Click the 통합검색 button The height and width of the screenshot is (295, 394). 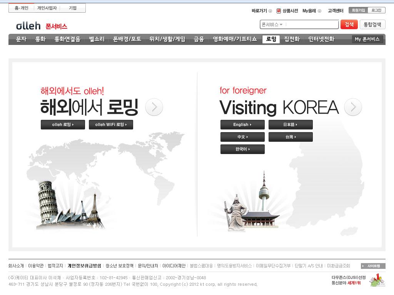(x=372, y=25)
